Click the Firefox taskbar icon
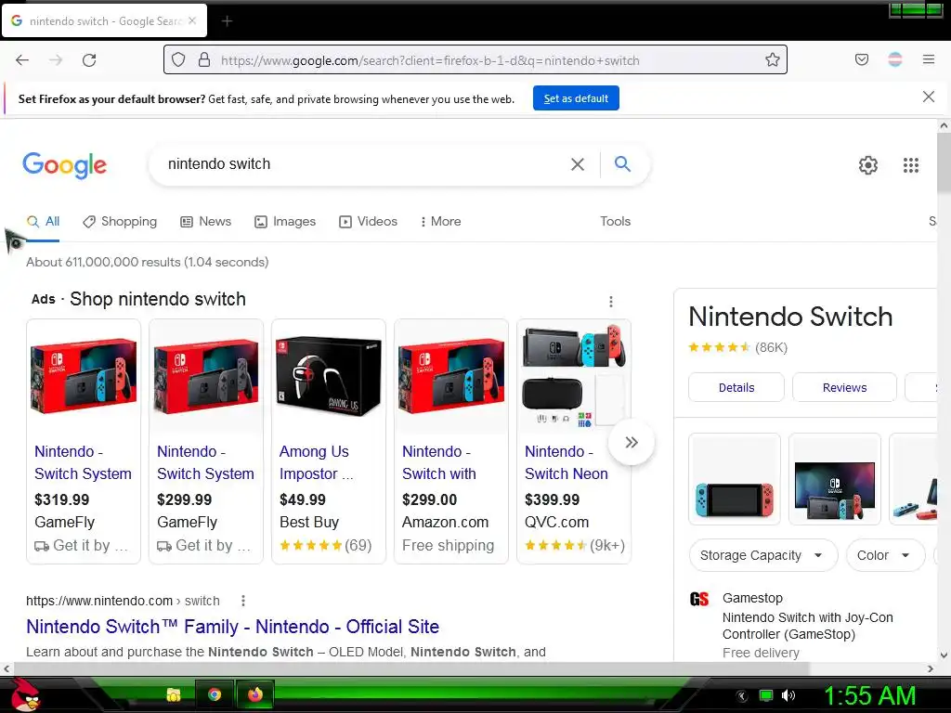The image size is (951, 713). [255, 694]
